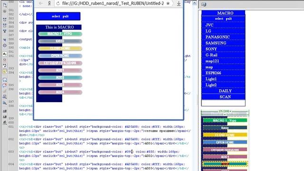Collapse selection icon in code toolbar

click(5, 25)
